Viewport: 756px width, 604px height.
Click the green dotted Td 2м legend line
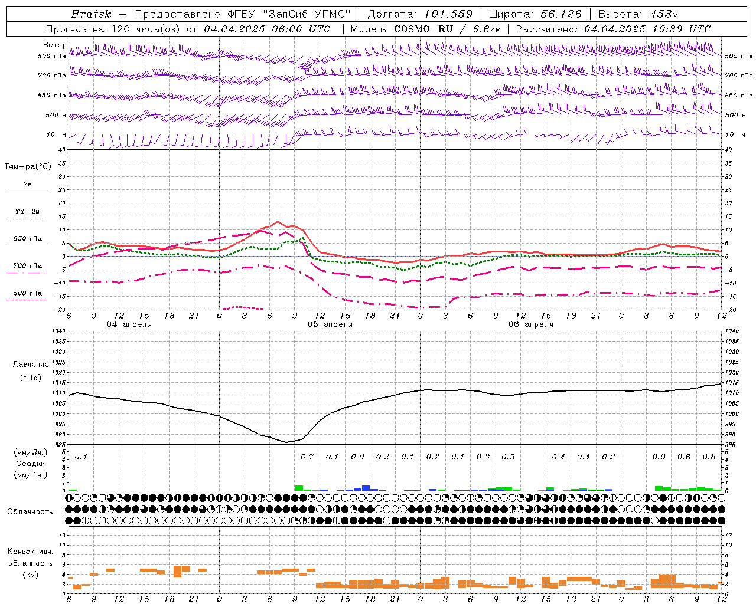point(26,218)
